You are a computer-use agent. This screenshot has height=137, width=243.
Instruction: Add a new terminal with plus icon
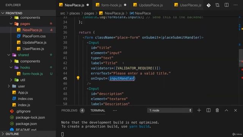199,110
